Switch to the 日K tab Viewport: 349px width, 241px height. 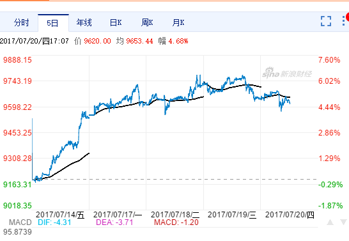click(x=116, y=23)
